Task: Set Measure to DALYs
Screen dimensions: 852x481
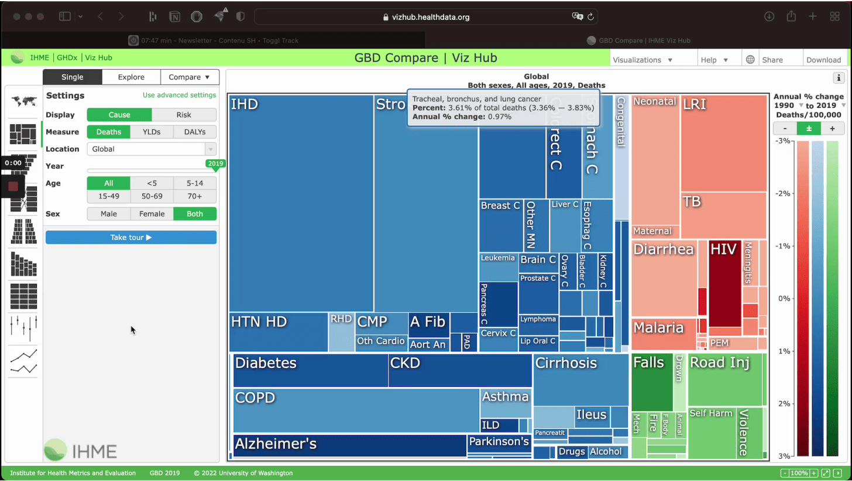Action: [x=195, y=132]
